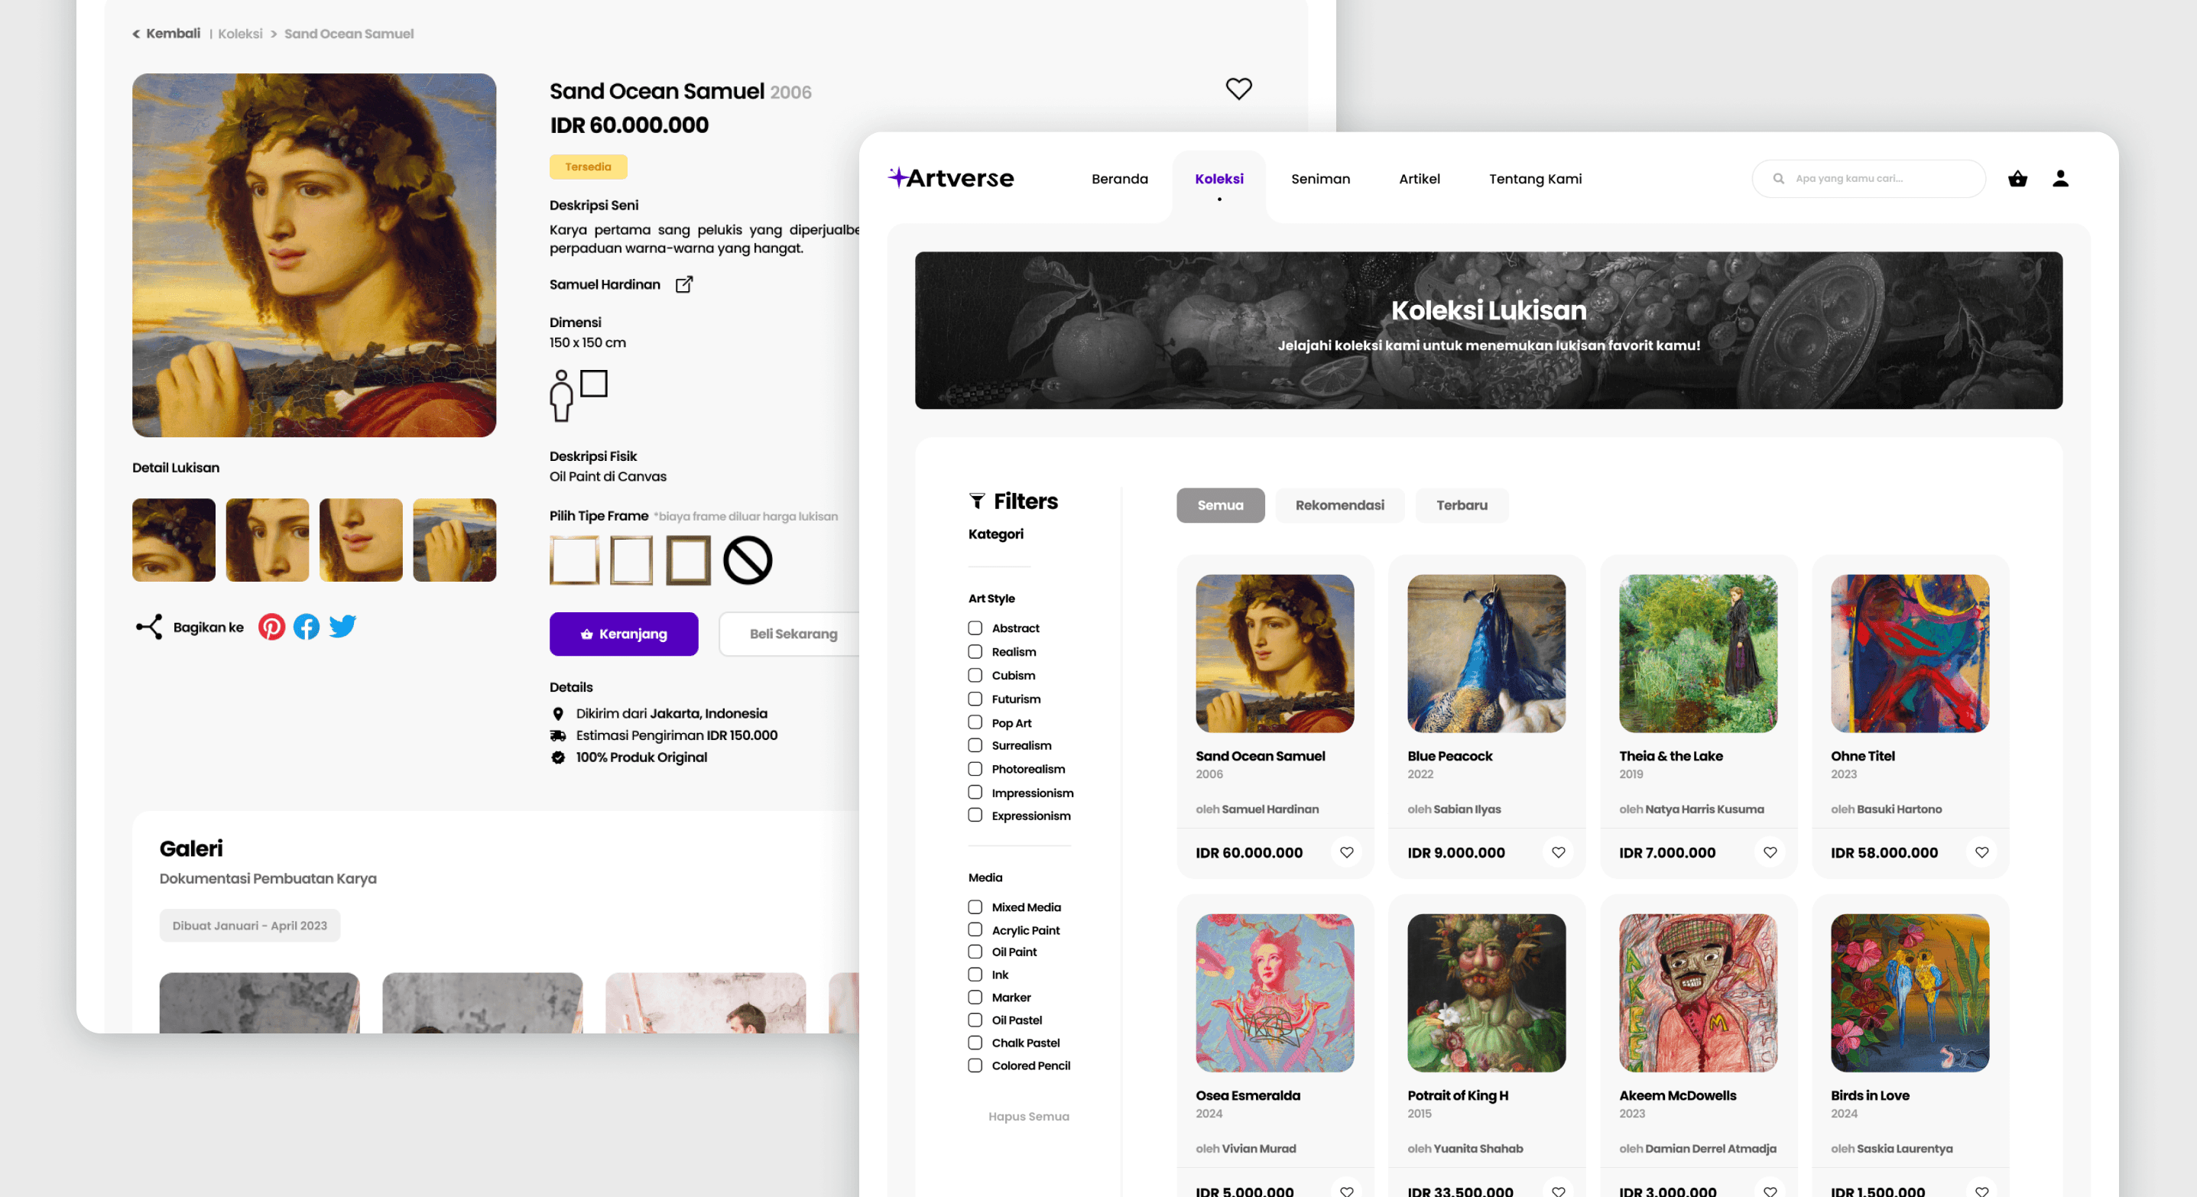The height and width of the screenshot is (1197, 2197).
Task: Share painting via Facebook icon
Action: click(307, 627)
